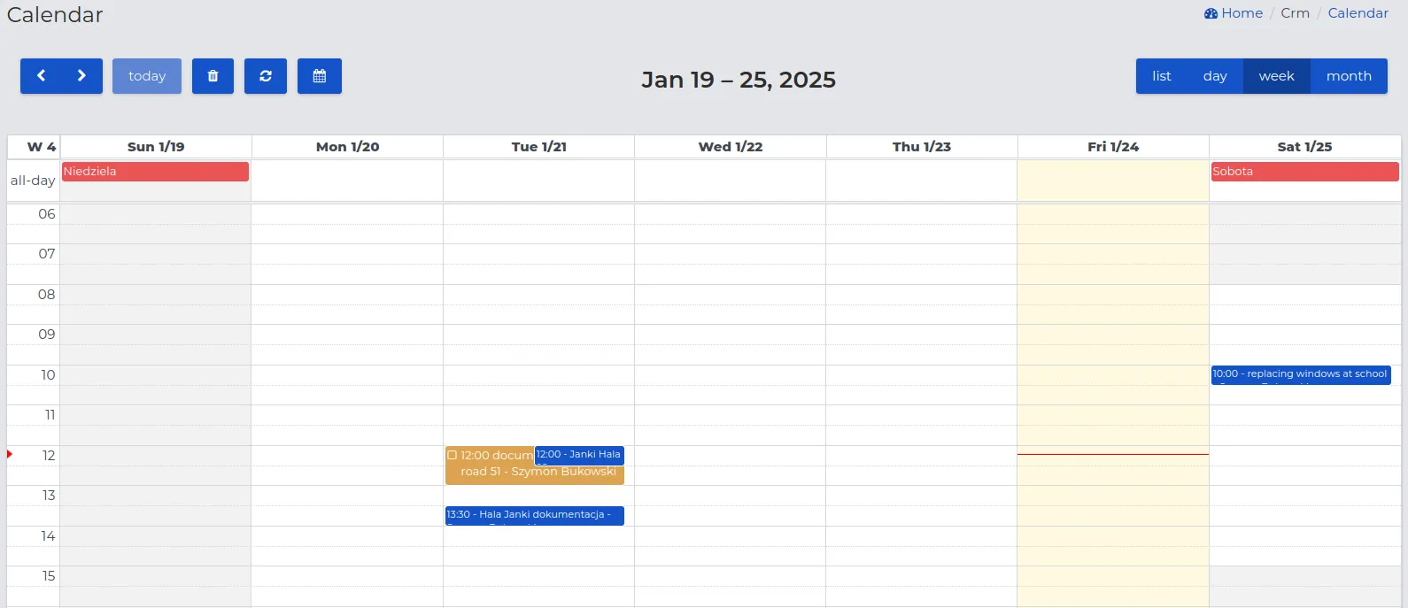Viewport: 1408px width, 608px height.
Task: Click the Crm breadcrumb item
Action: tap(1295, 13)
